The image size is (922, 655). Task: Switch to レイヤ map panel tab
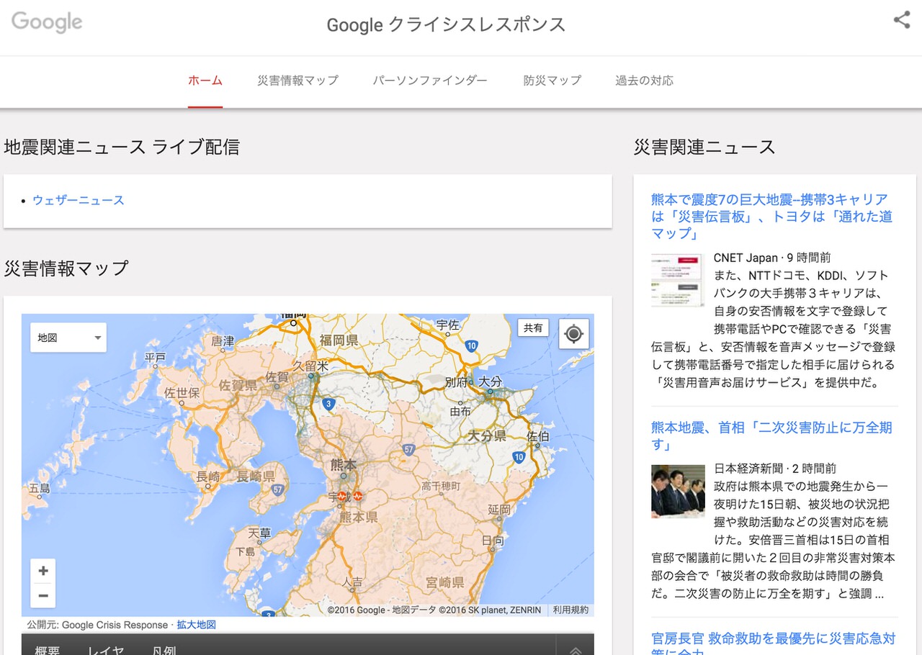[107, 650]
